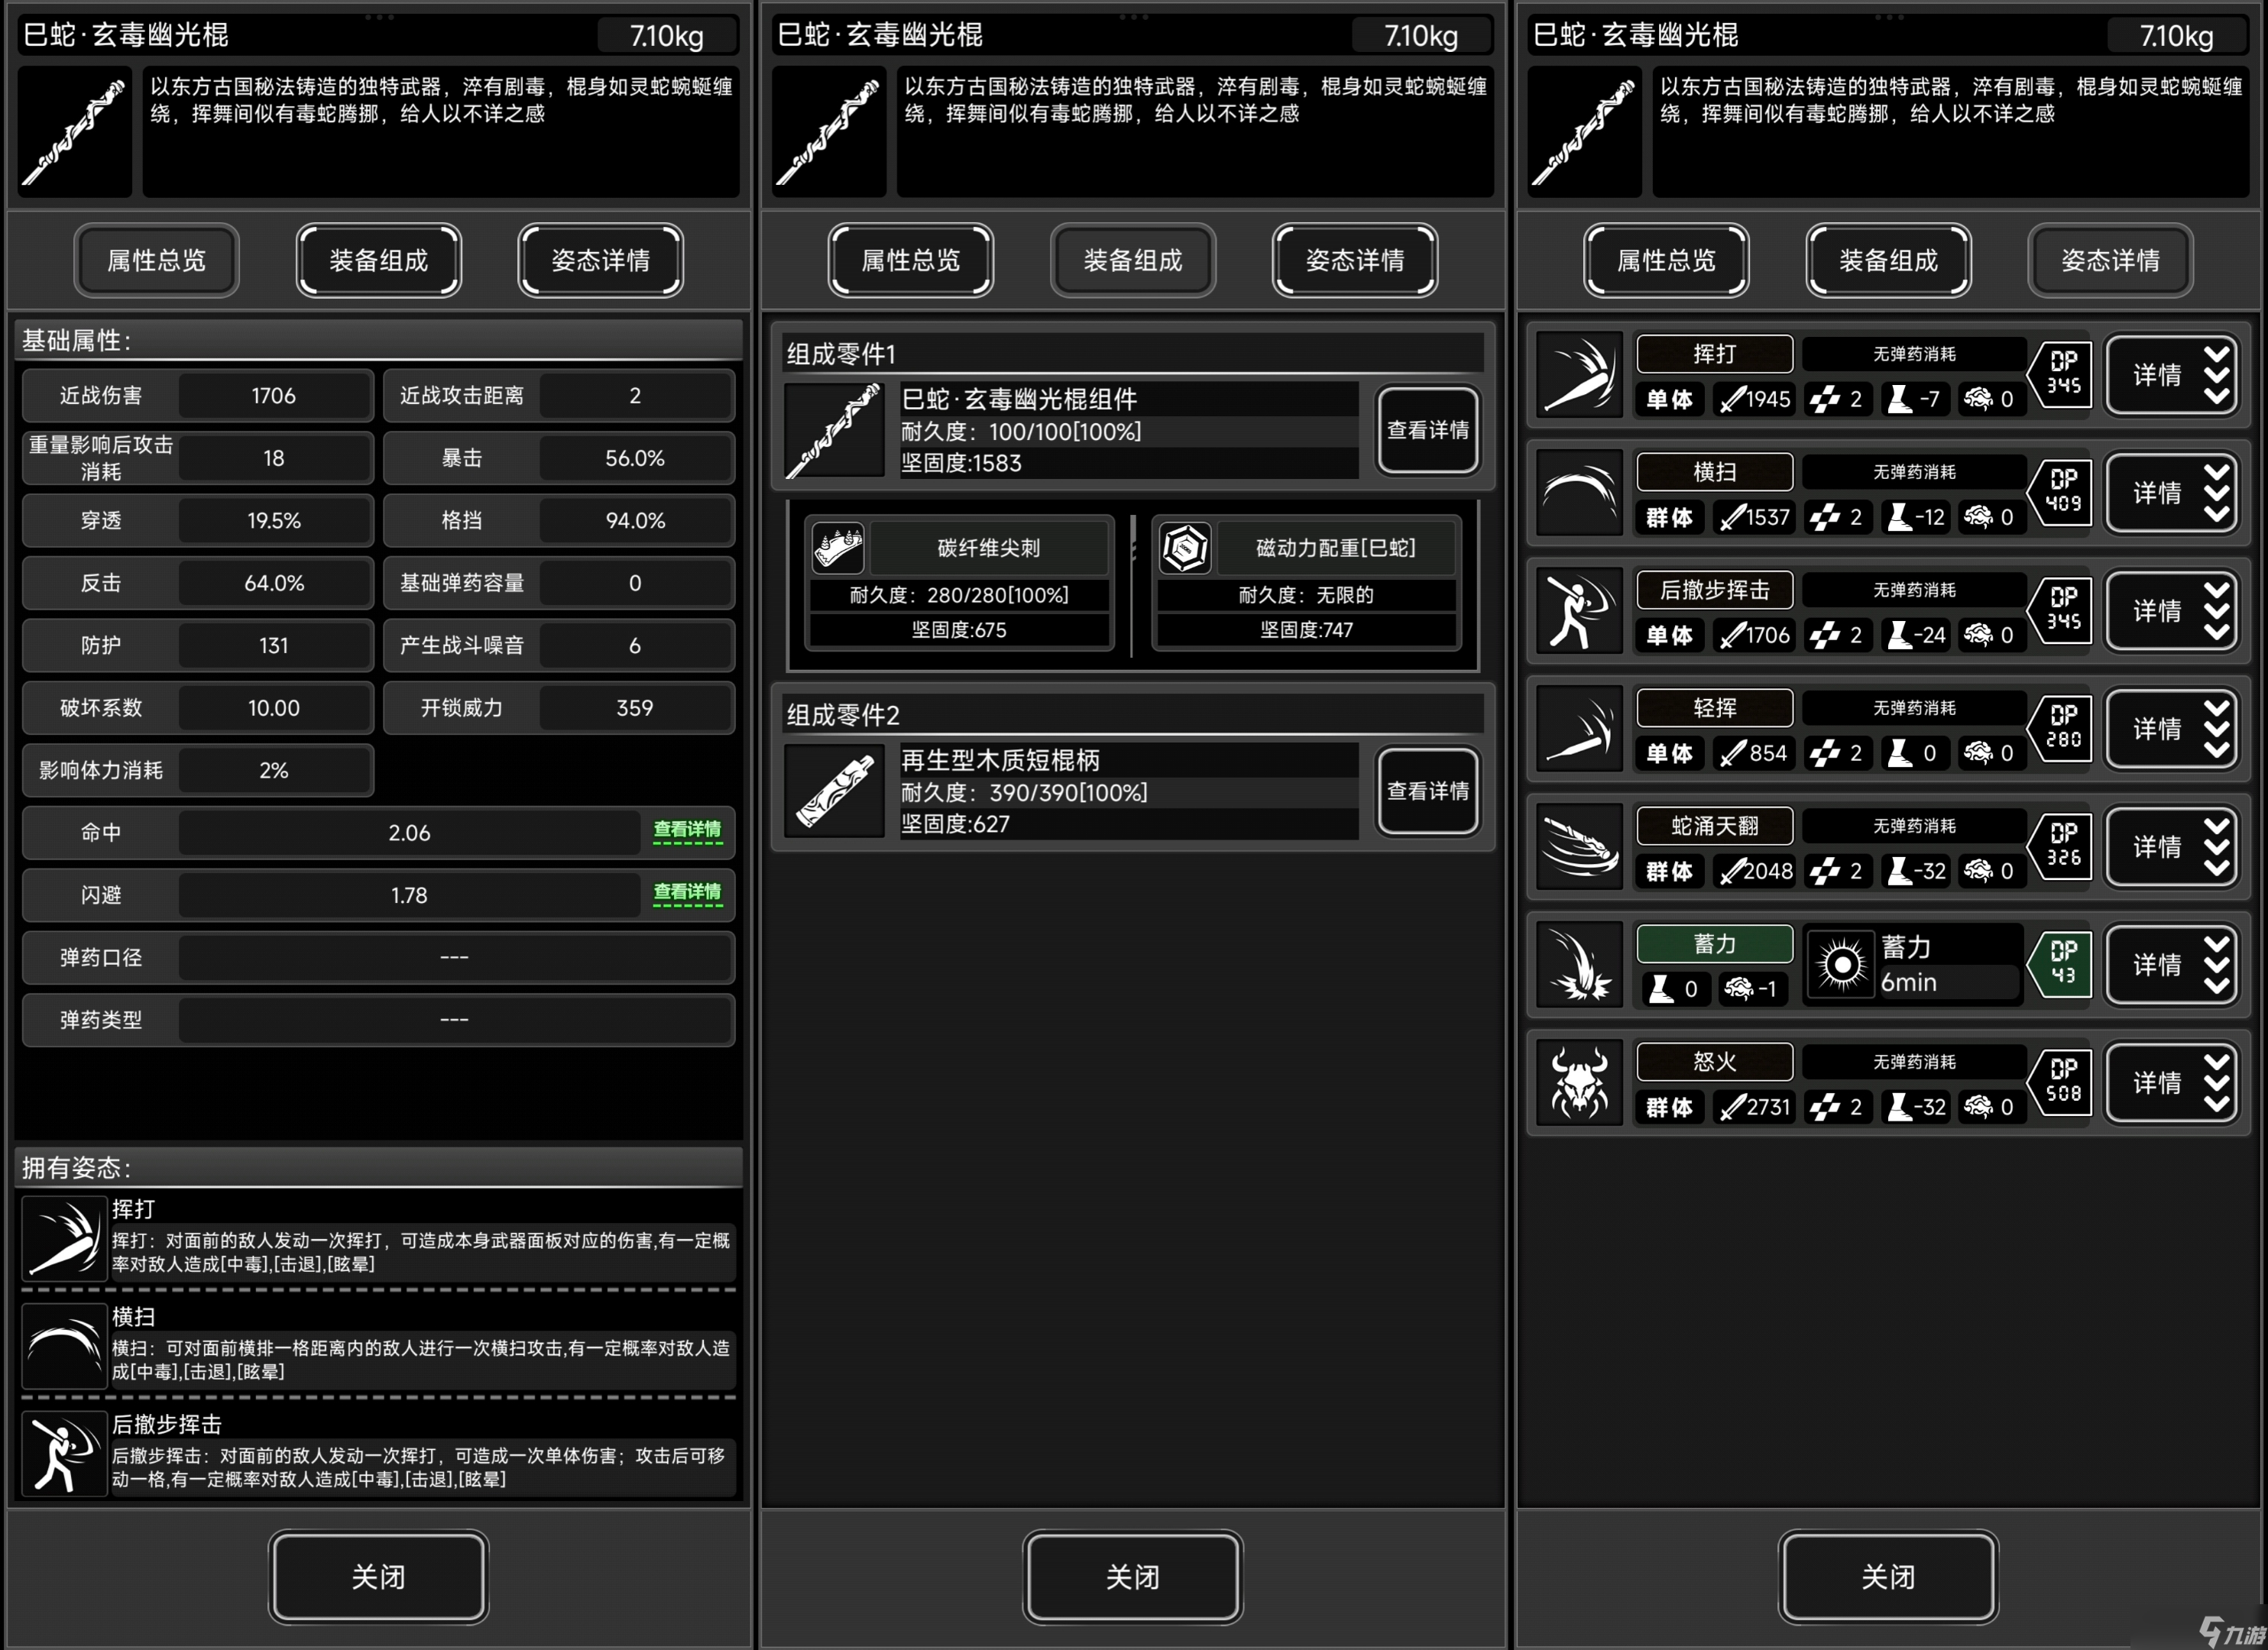Click the 挥打 swing stance icon in right panel
The width and height of the screenshot is (2268, 1650).
coord(1579,375)
